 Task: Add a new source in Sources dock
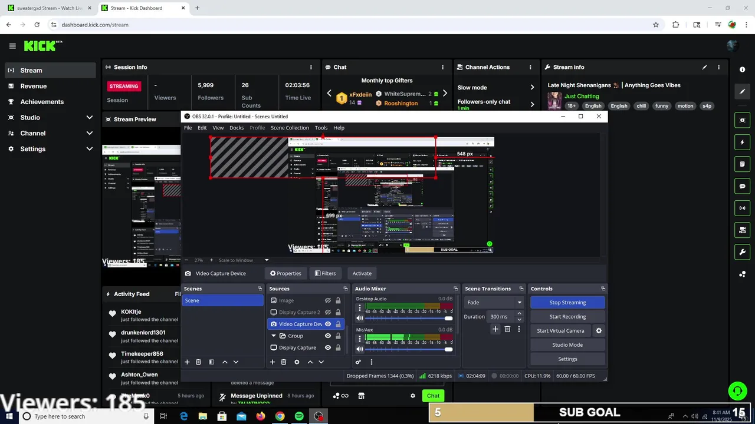click(x=273, y=362)
